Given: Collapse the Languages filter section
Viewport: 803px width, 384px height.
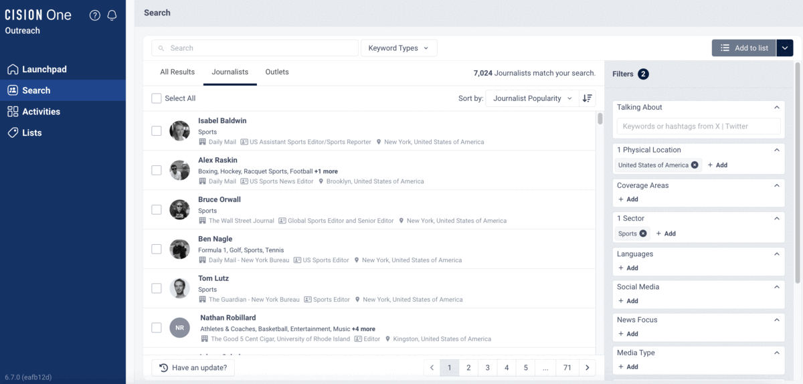Looking at the screenshot, I should [x=777, y=254].
